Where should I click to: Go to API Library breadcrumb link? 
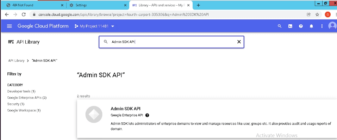click(16, 61)
